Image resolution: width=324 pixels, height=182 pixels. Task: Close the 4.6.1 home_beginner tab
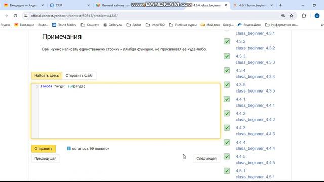point(271,5)
